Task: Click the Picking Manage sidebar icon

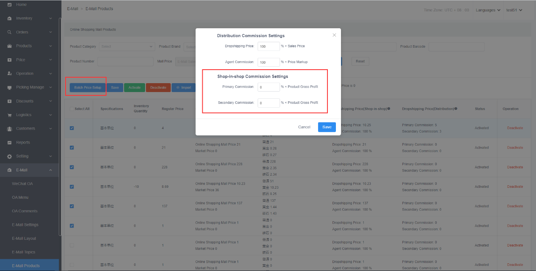Action: coord(9,87)
